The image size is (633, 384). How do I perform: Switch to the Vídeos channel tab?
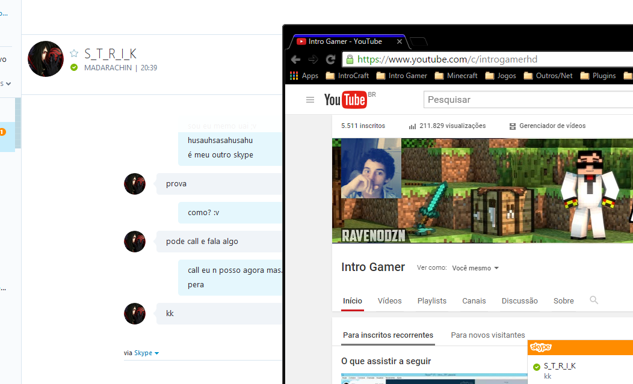(x=389, y=301)
